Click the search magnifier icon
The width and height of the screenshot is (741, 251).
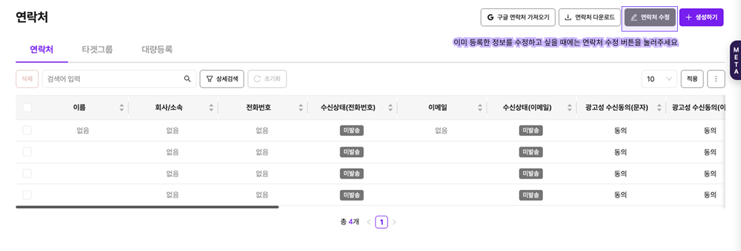click(x=188, y=79)
